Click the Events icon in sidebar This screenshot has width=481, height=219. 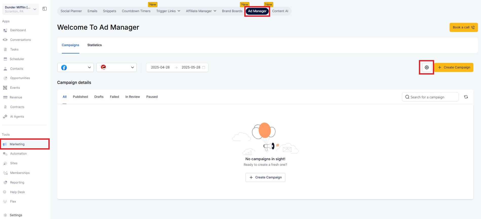[x=5, y=88]
